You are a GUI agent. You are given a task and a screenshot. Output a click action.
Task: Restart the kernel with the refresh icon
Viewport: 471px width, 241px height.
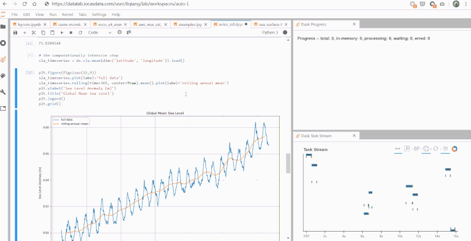coord(80,32)
